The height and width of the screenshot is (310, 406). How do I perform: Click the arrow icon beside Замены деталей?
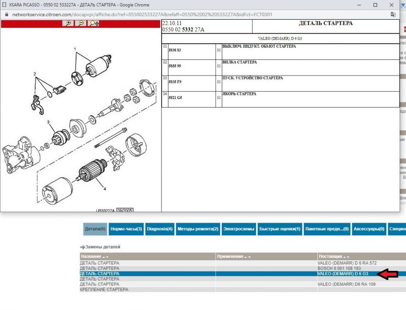pos(81,247)
